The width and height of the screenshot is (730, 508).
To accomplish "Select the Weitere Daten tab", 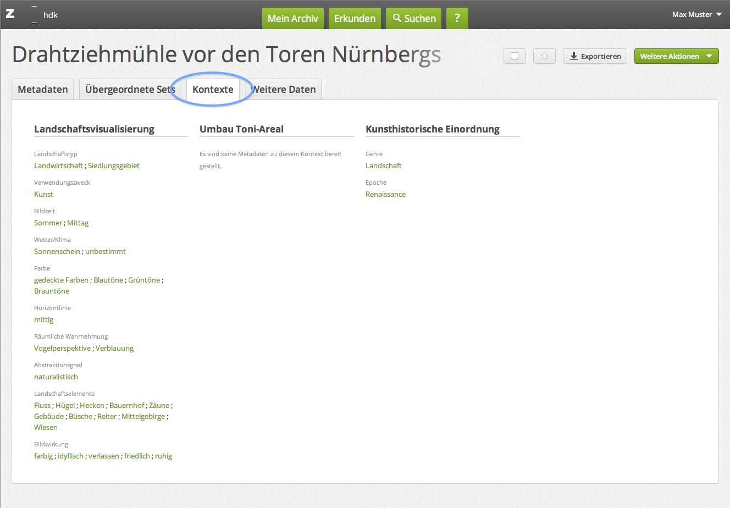I will coord(285,90).
